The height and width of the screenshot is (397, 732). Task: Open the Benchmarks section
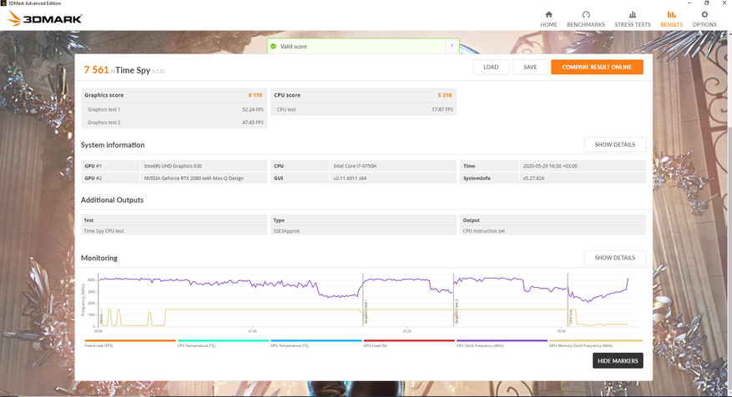click(x=586, y=18)
